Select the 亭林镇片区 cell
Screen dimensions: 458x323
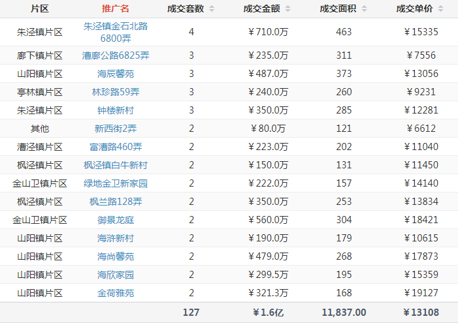click(40, 92)
